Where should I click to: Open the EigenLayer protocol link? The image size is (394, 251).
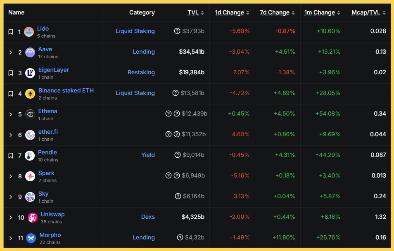pyautogui.click(x=54, y=70)
